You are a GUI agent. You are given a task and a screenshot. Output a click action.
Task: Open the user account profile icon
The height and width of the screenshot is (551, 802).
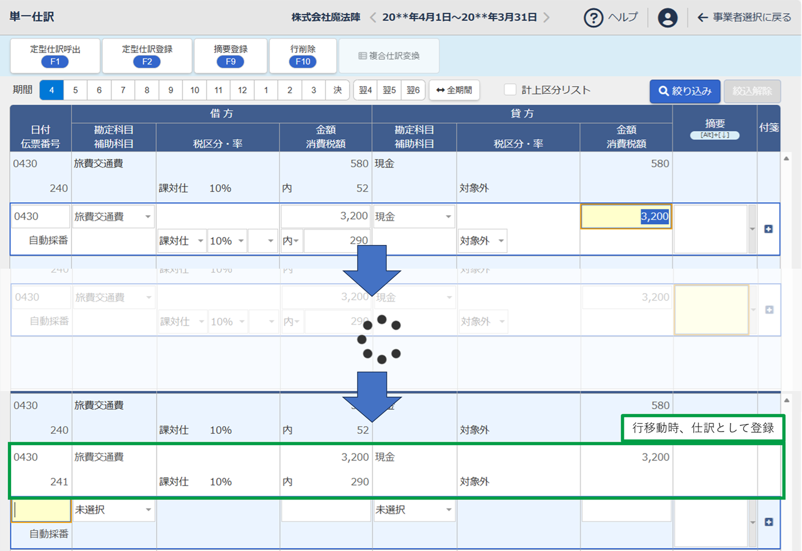pos(667,18)
